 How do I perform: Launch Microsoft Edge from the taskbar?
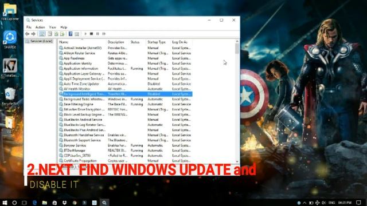pyautogui.click(x=34, y=203)
